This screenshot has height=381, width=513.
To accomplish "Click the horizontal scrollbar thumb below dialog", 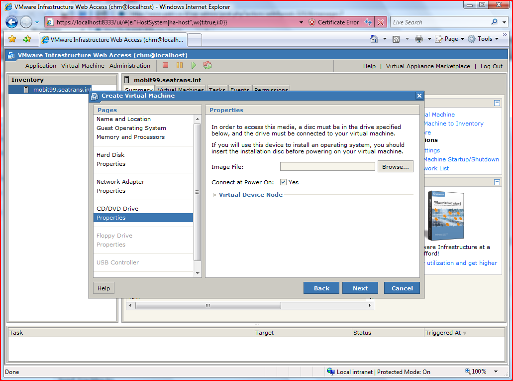I will [x=208, y=305].
